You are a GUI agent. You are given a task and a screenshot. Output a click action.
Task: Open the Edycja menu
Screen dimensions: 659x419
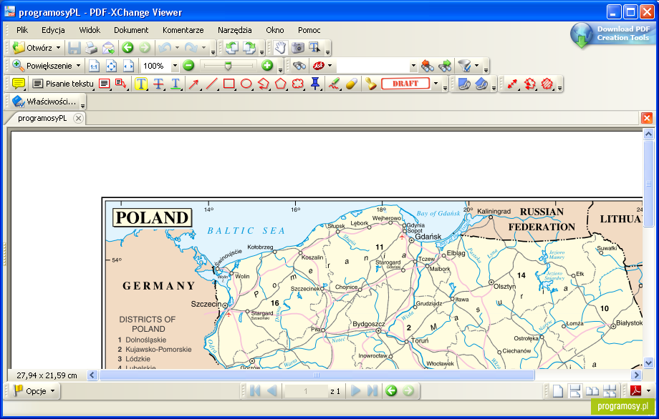click(54, 30)
